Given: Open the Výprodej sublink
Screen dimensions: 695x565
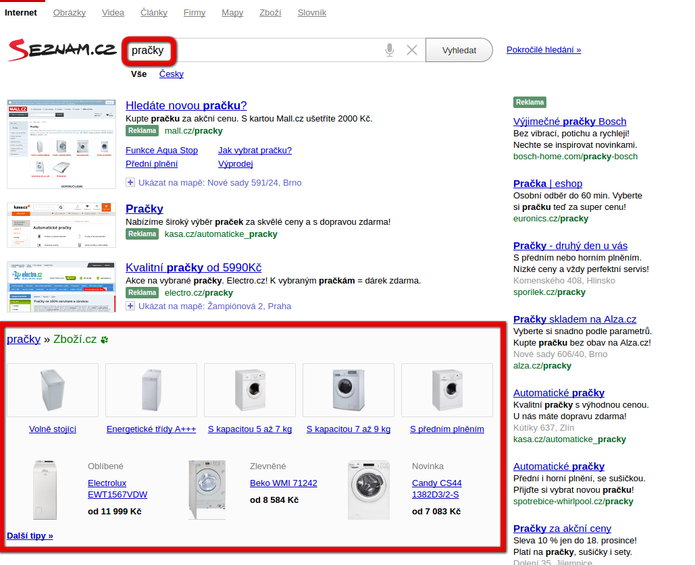Looking at the screenshot, I should coord(235,164).
